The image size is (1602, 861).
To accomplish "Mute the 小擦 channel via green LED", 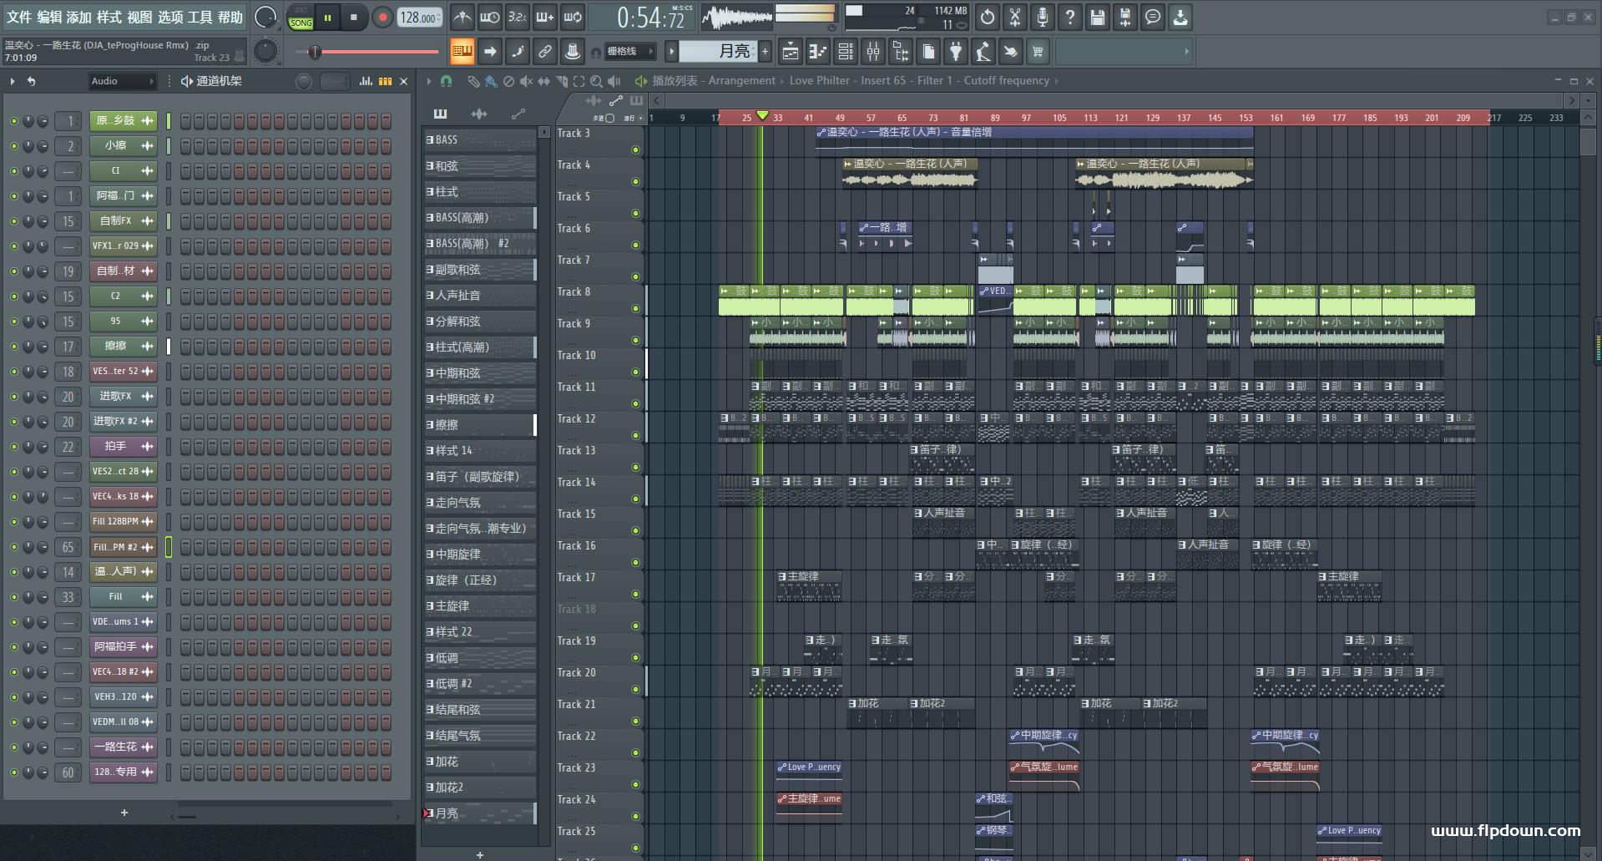I will point(13,146).
